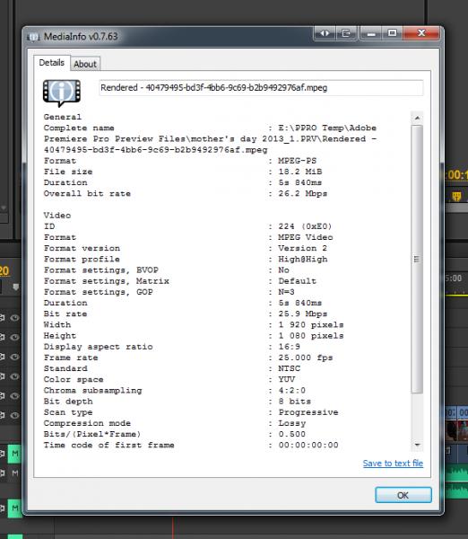Viewport: 468px width, 539px height.
Task: Click the left-right arrows title bar button
Action: [325, 33]
